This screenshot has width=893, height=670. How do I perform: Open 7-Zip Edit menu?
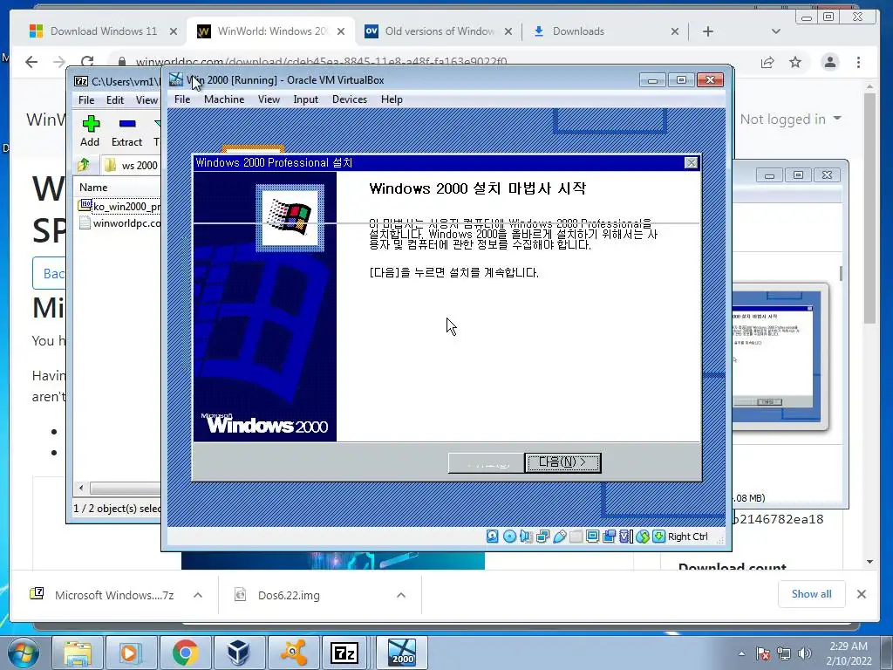coord(114,100)
